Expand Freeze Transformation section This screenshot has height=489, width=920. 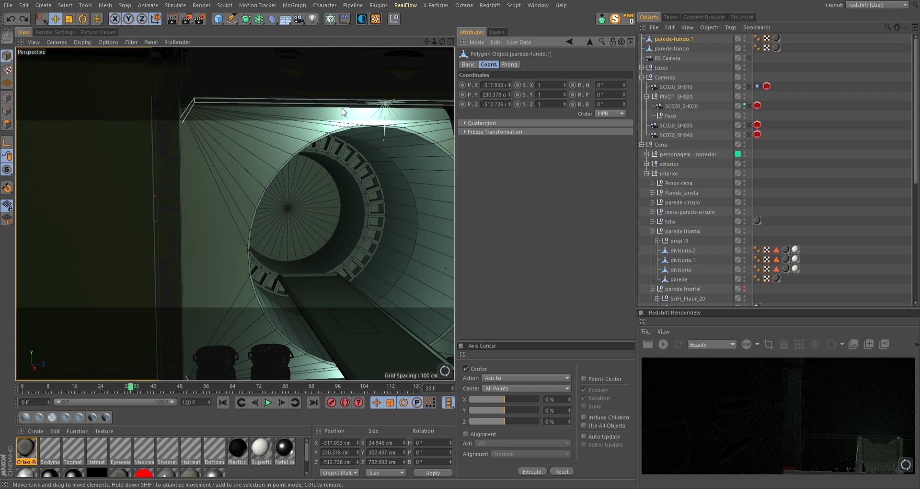545,132
